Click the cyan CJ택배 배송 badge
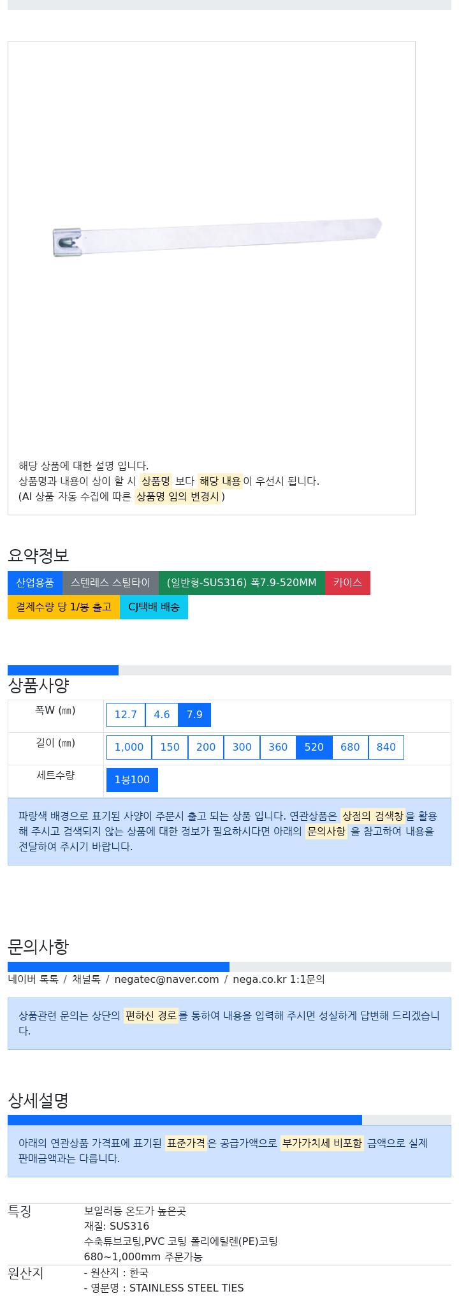 click(154, 607)
